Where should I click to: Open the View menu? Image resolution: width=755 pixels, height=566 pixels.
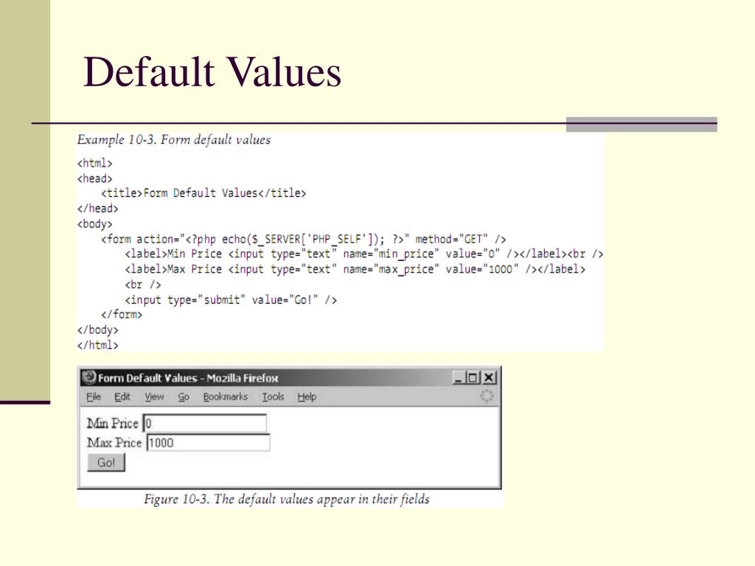(154, 397)
